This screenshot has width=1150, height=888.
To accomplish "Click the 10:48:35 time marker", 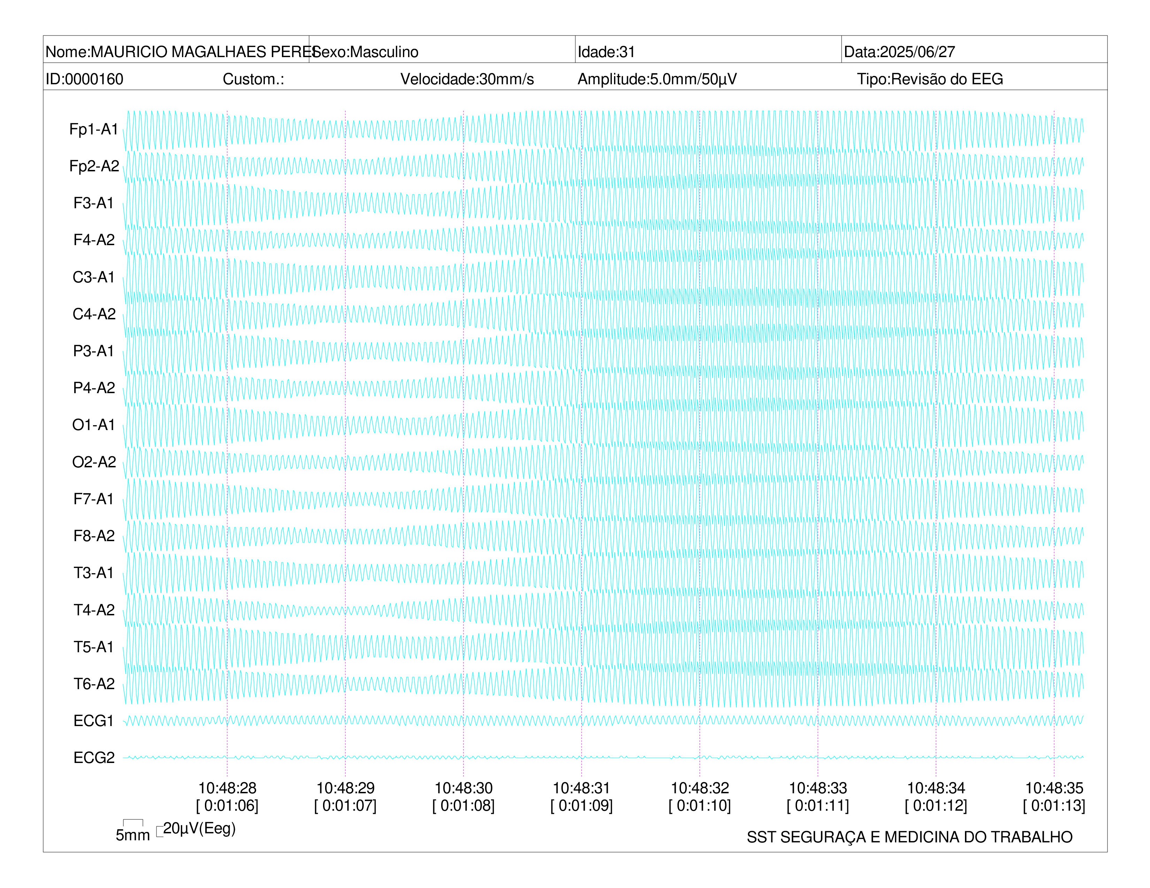I will click(1054, 788).
